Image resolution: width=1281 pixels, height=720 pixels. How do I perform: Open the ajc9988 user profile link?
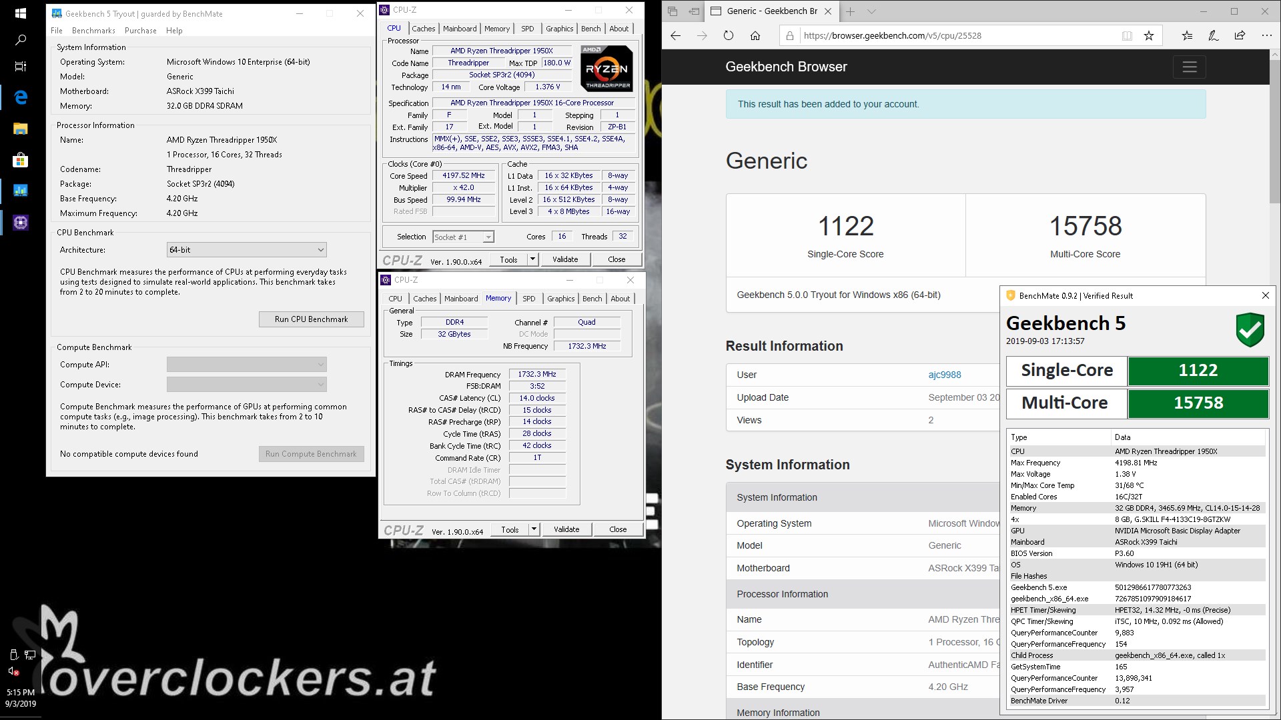pyautogui.click(x=945, y=375)
